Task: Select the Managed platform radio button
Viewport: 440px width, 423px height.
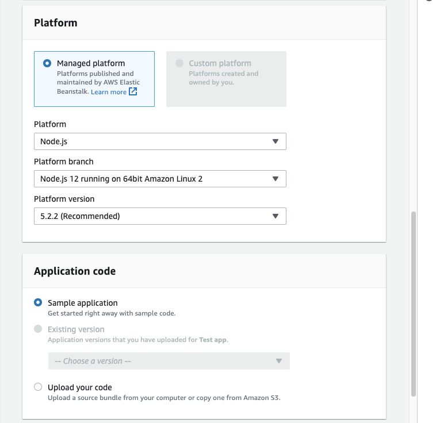Action: 47,63
